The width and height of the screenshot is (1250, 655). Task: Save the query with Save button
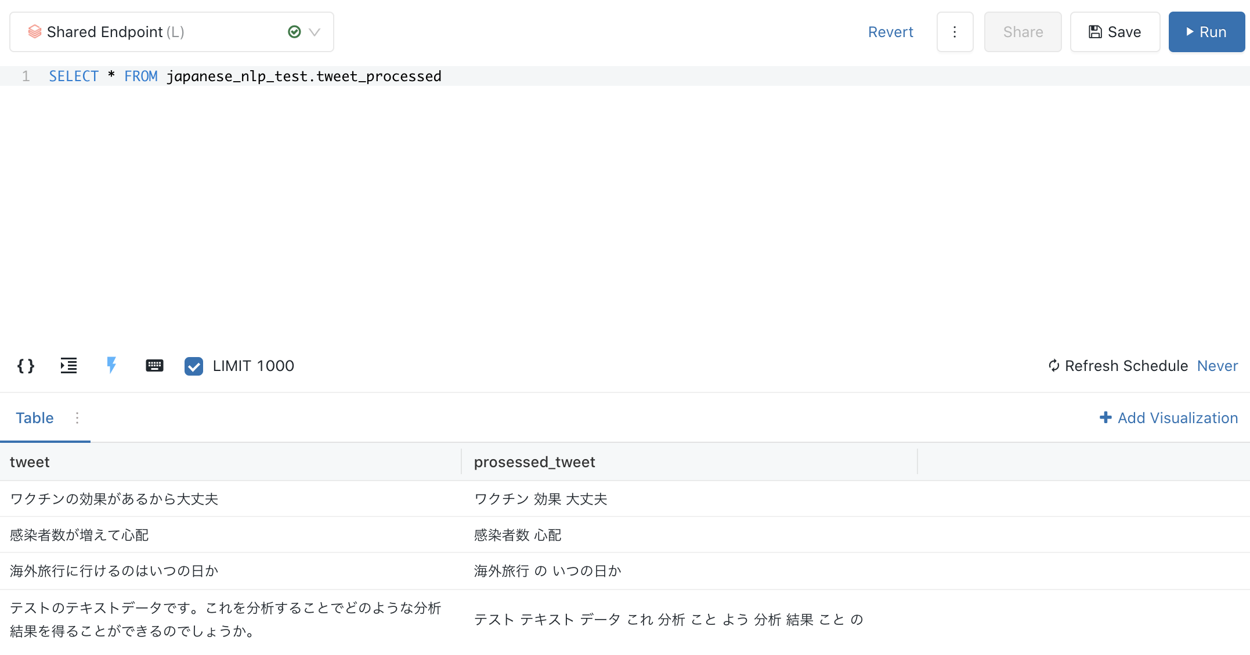point(1115,32)
